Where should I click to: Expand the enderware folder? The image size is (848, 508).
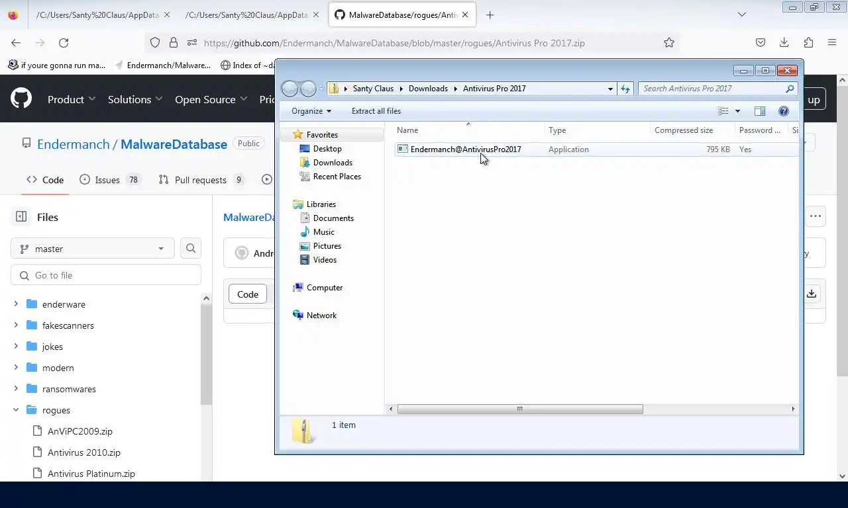16,304
